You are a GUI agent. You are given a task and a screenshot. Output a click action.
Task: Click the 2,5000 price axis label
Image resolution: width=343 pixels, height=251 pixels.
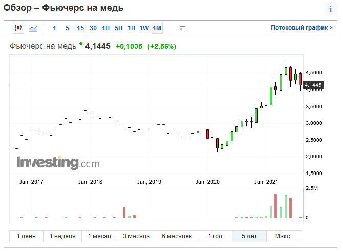click(x=314, y=140)
